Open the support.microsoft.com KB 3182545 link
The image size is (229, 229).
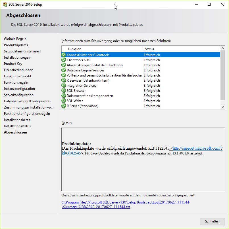tap(197, 149)
